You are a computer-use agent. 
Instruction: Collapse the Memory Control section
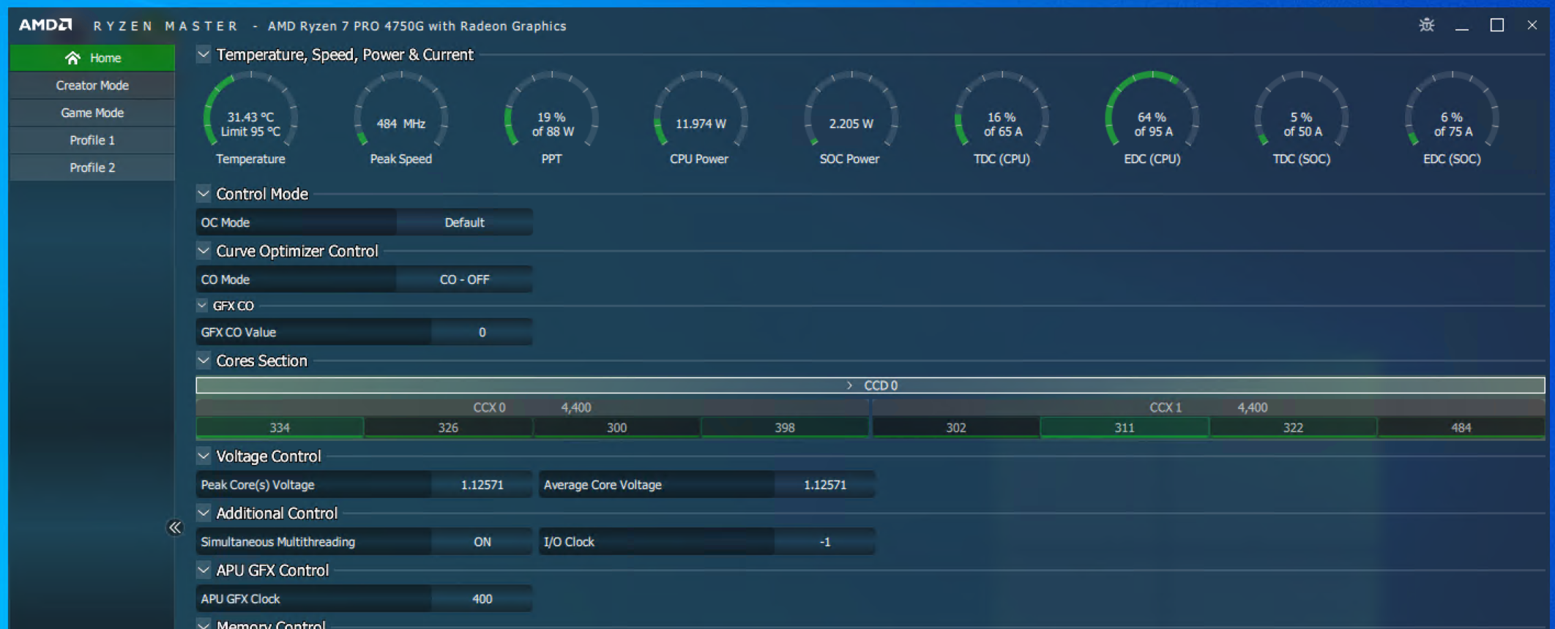click(x=204, y=624)
